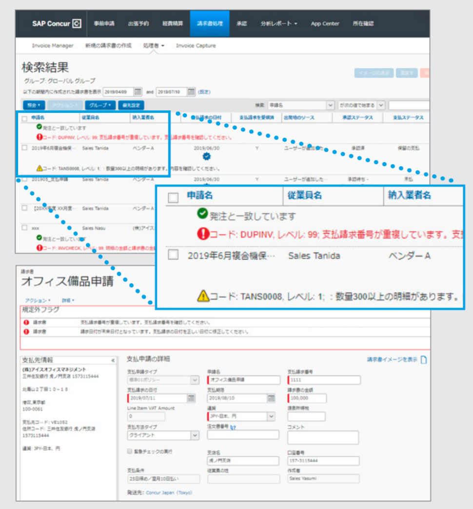The width and height of the screenshot is (473, 509).
Task: Open calendar picker for 2019/04/09 start date
Action: pyautogui.click(x=138, y=92)
